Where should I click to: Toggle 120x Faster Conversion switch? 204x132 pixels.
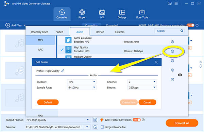pos(137,120)
